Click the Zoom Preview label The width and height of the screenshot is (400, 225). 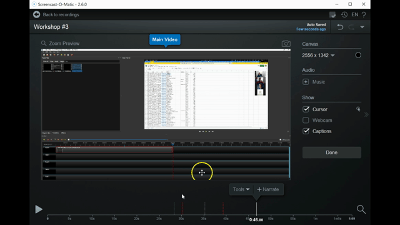point(64,43)
